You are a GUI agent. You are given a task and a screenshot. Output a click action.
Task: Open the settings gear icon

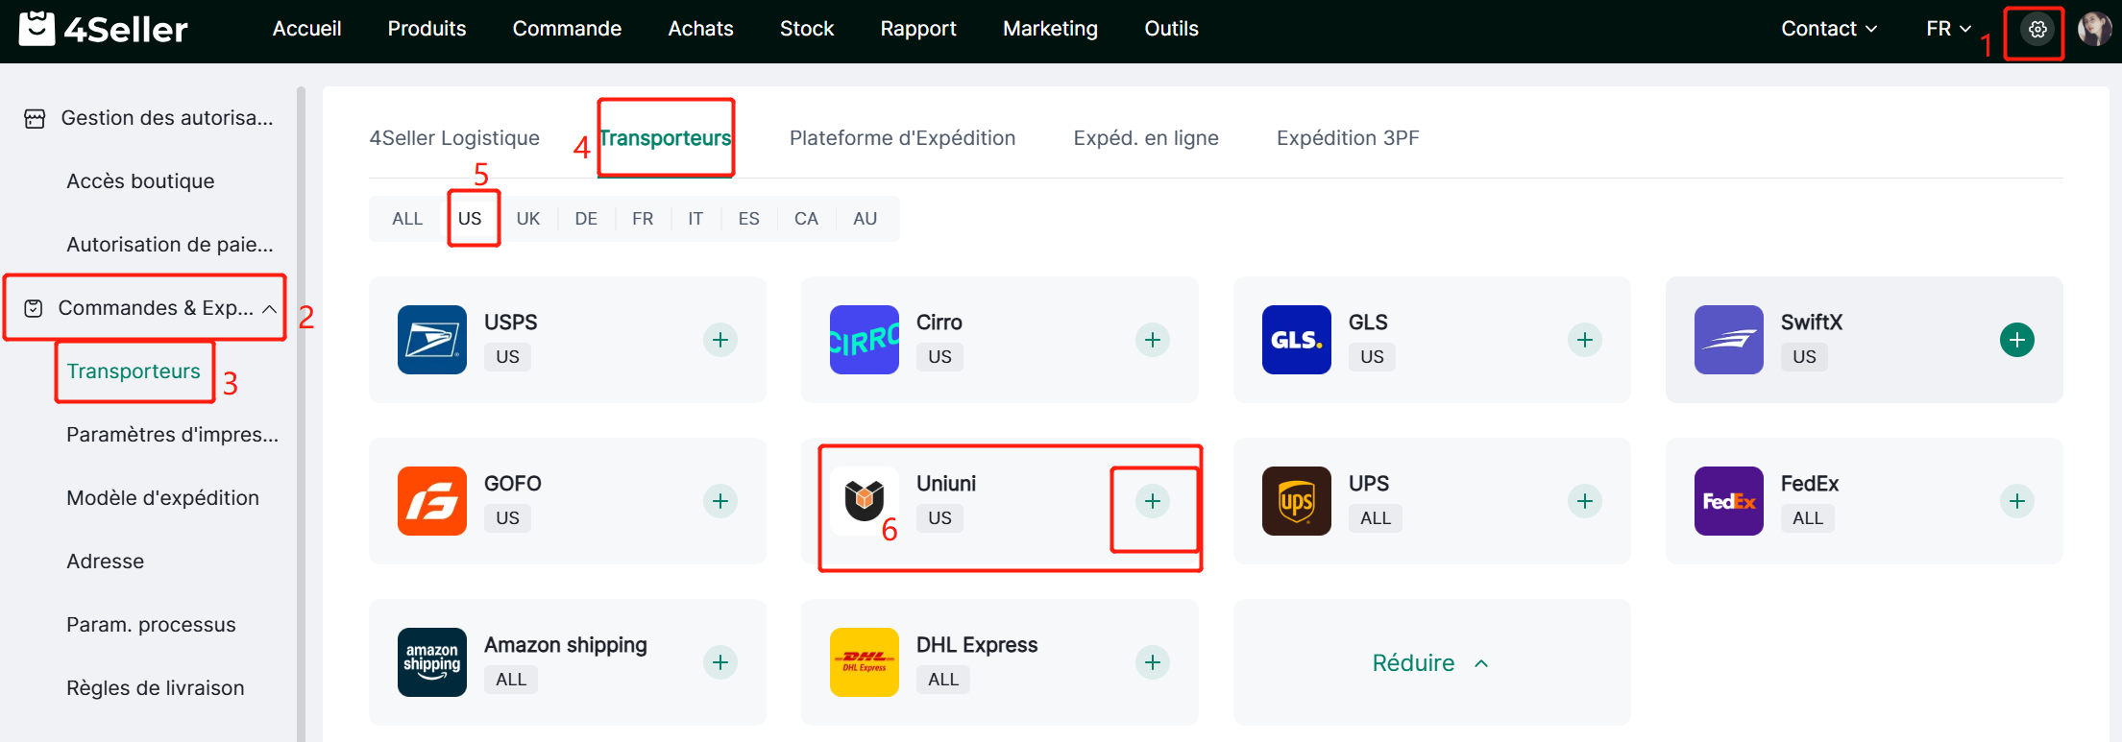(x=2037, y=30)
